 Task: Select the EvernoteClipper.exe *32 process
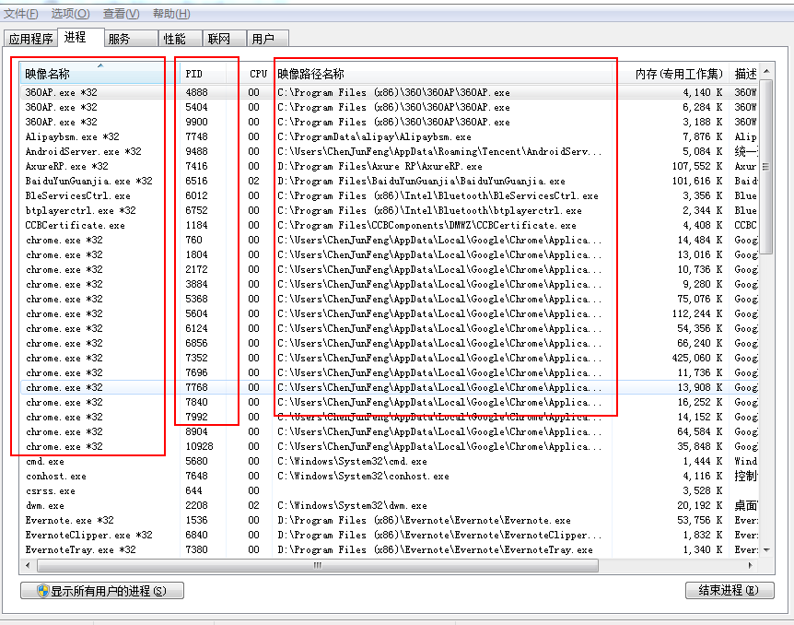(389, 535)
